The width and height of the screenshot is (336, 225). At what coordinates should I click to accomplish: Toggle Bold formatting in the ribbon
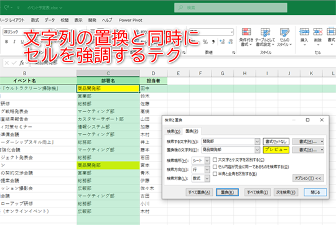(6, 42)
